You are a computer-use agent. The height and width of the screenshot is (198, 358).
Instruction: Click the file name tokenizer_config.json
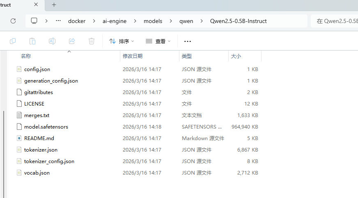coord(49,161)
